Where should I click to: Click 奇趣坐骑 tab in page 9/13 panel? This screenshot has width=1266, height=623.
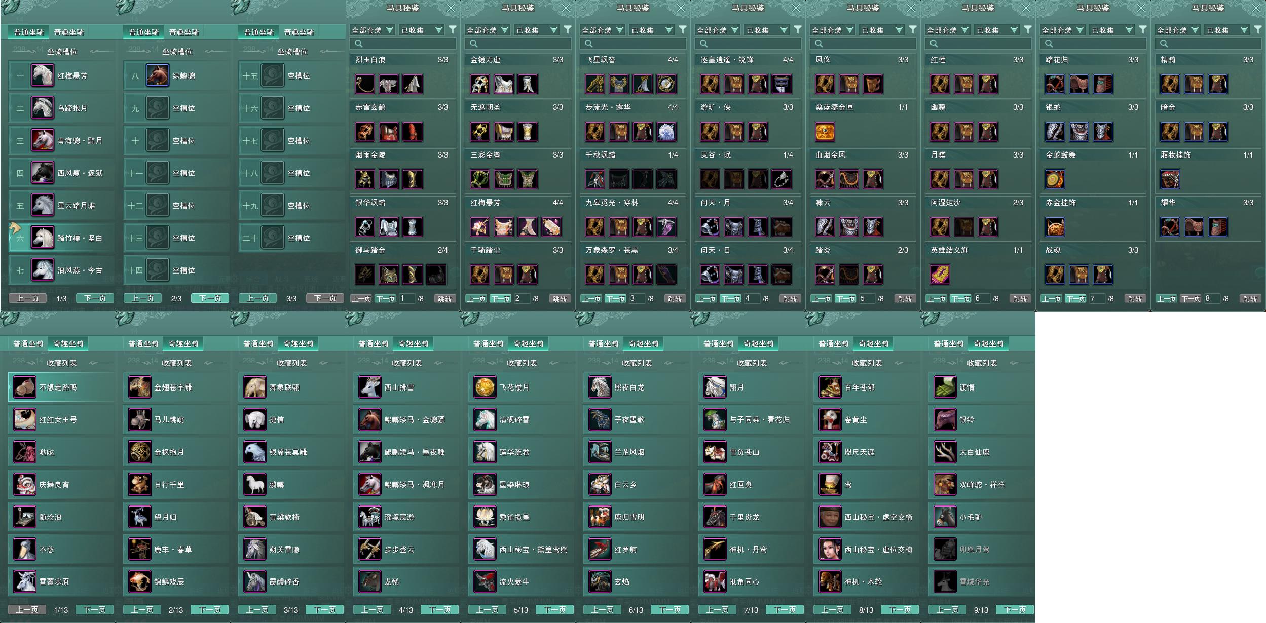989,343
